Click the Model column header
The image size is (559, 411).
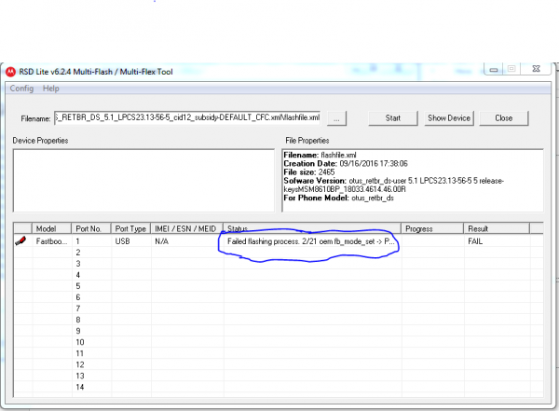coord(52,228)
